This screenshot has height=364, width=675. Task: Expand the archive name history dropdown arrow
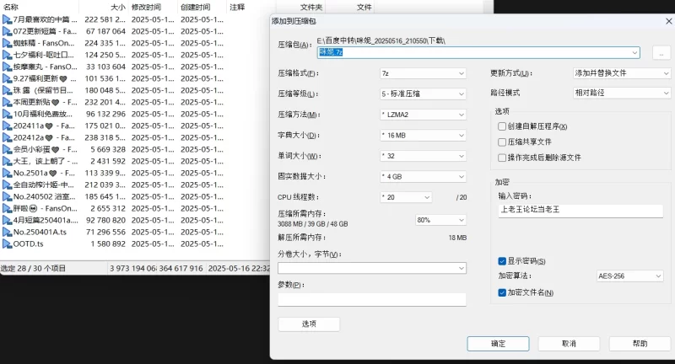[x=634, y=52]
